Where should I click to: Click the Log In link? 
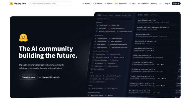pyautogui.click(x=167, y=4)
